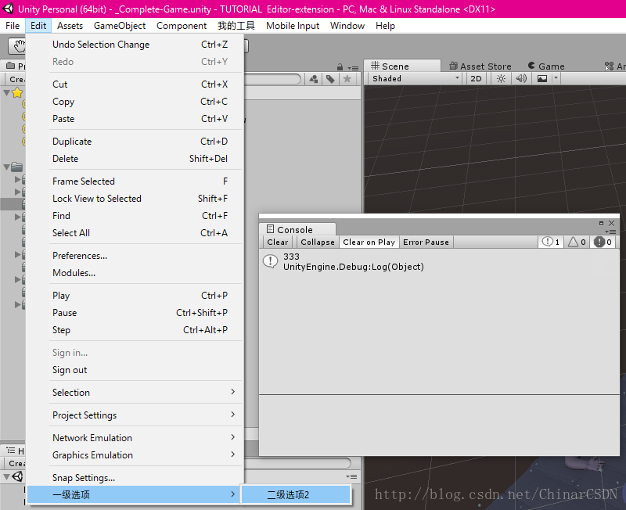Maximize the Console window

[601, 223]
